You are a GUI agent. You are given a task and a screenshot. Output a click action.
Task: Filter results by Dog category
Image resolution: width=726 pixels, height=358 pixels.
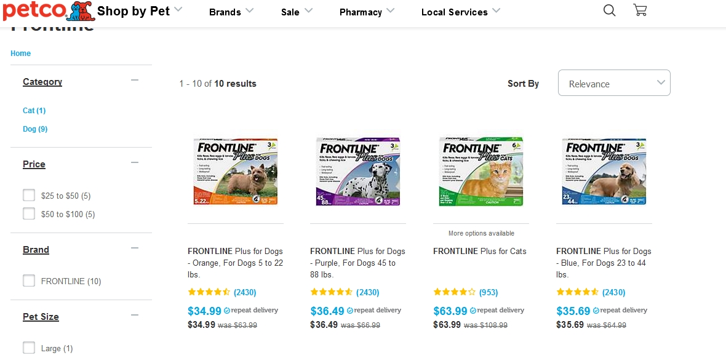pyautogui.click(x=34, y=129)
